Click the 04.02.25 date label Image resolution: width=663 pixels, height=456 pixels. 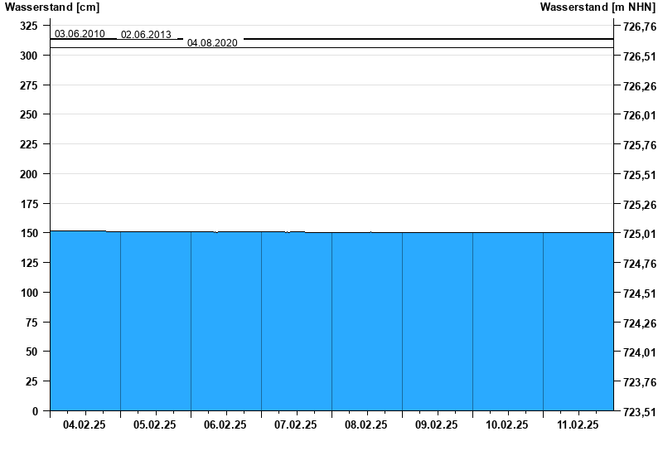[x=85, y=424]
